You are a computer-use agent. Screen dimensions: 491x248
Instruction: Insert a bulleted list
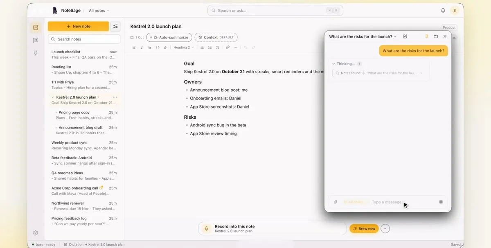(202, 47)
